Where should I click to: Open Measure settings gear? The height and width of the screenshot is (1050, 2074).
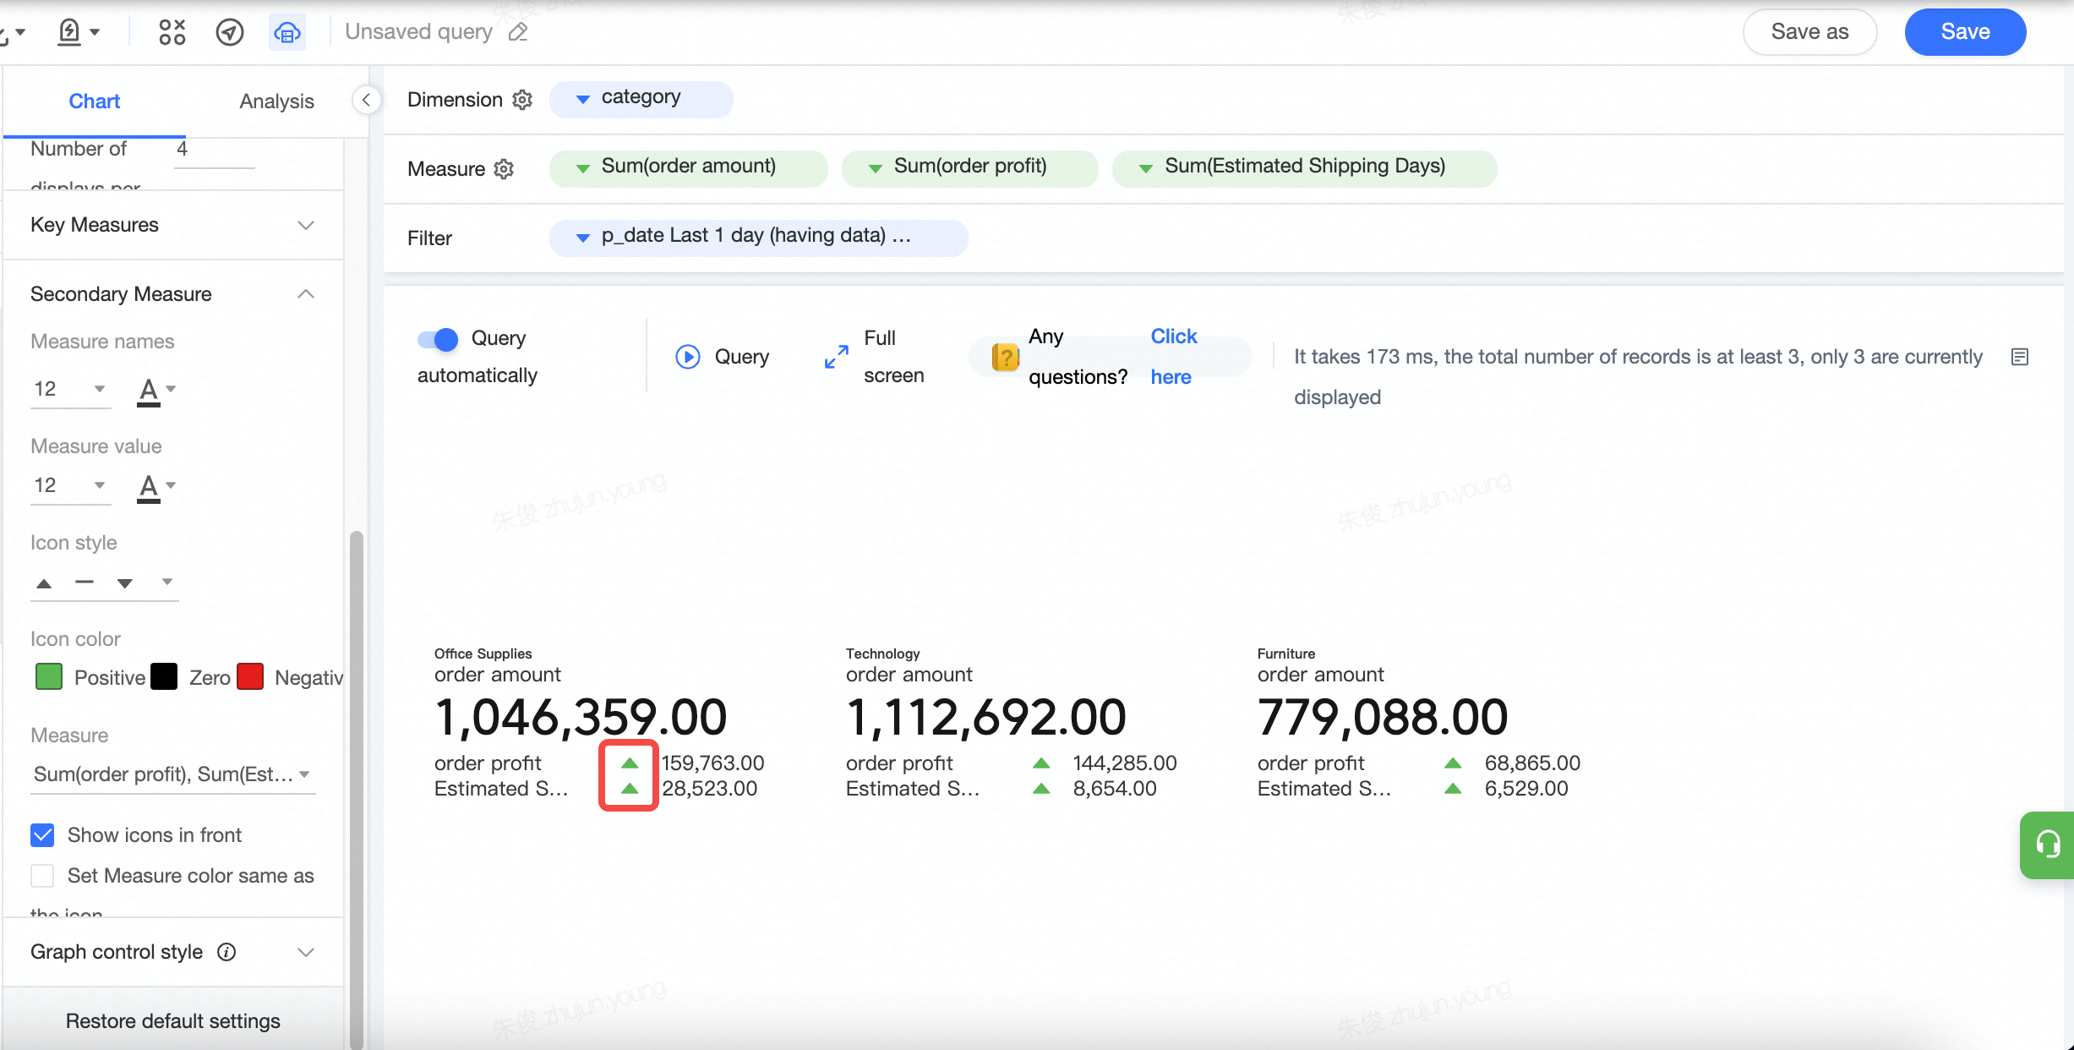(504, 169)
